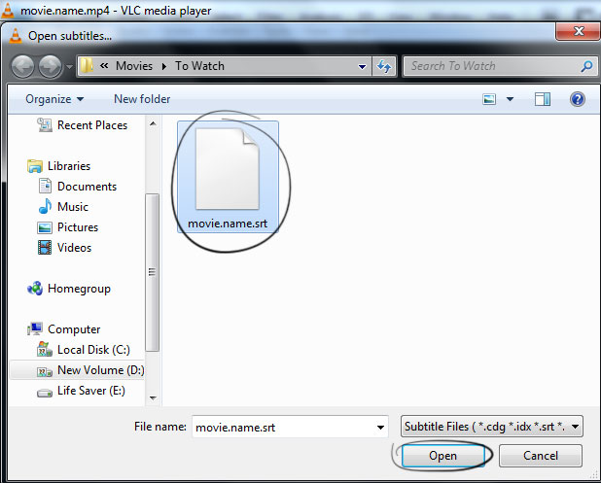Expand the address bar path dropdown
601x483 pixels.
point(362,66)
